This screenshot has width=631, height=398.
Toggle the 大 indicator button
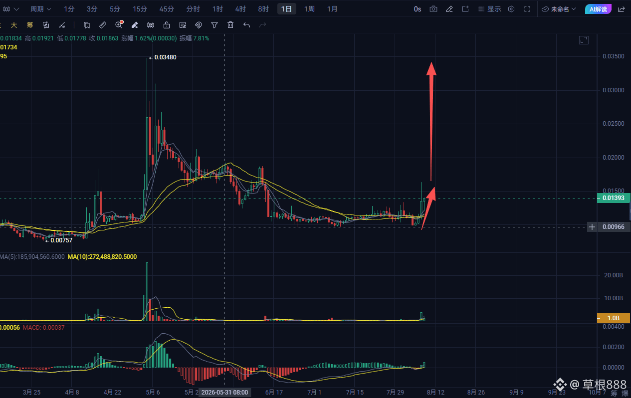tap(14, 25)
